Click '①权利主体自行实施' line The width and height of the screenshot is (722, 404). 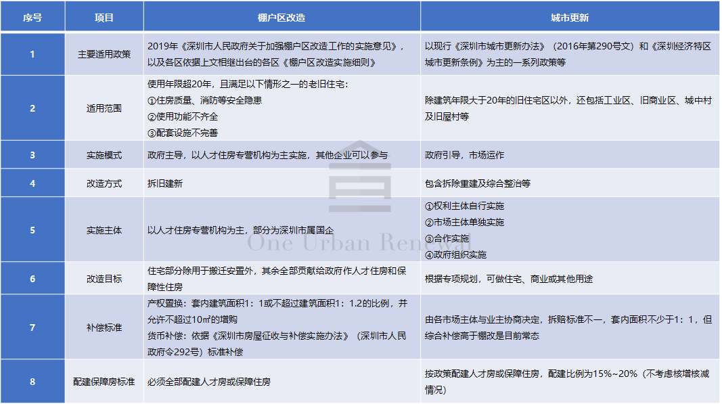tap(464, 206)
